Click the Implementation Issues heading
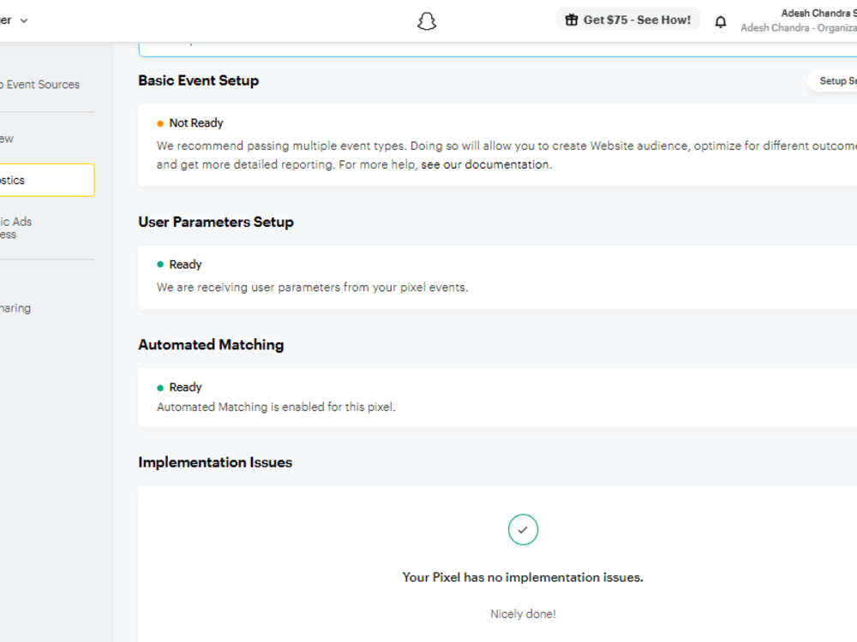857x642 pixels. (x=215, y=462)
